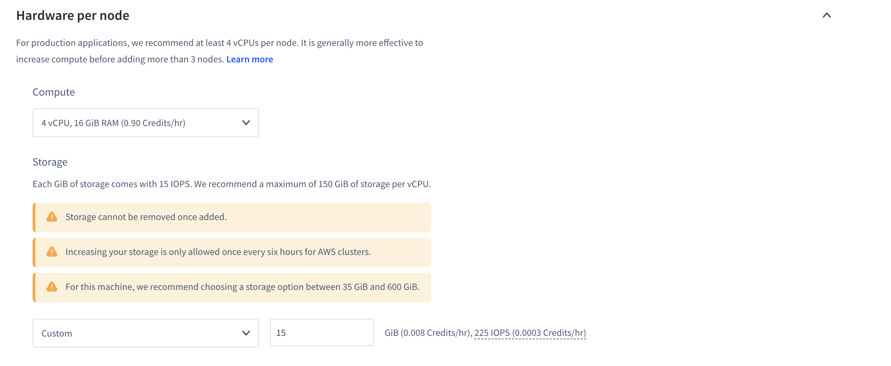Click the warning icon beside storage removal notice
Viewport: 891px width, 366px height.
(x=51, y=217)
